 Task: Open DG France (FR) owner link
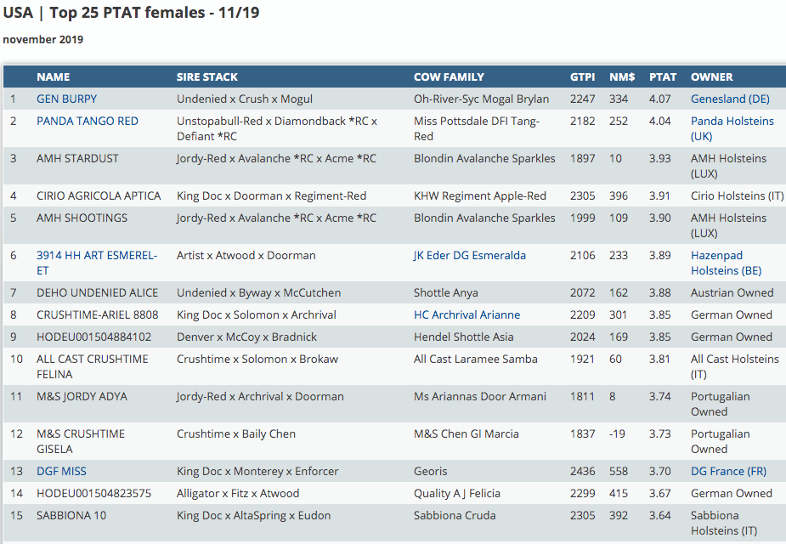[729, 471]
